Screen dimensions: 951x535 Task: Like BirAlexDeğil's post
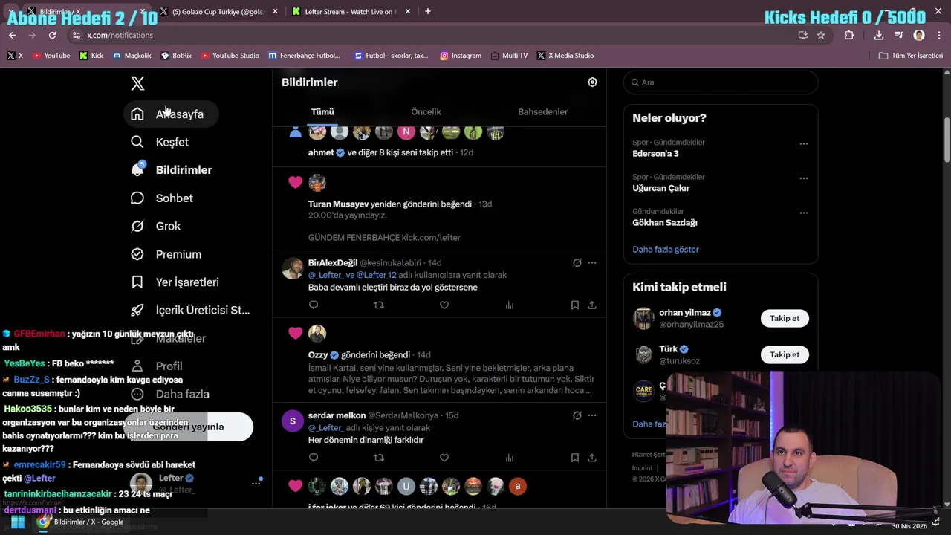444,305
